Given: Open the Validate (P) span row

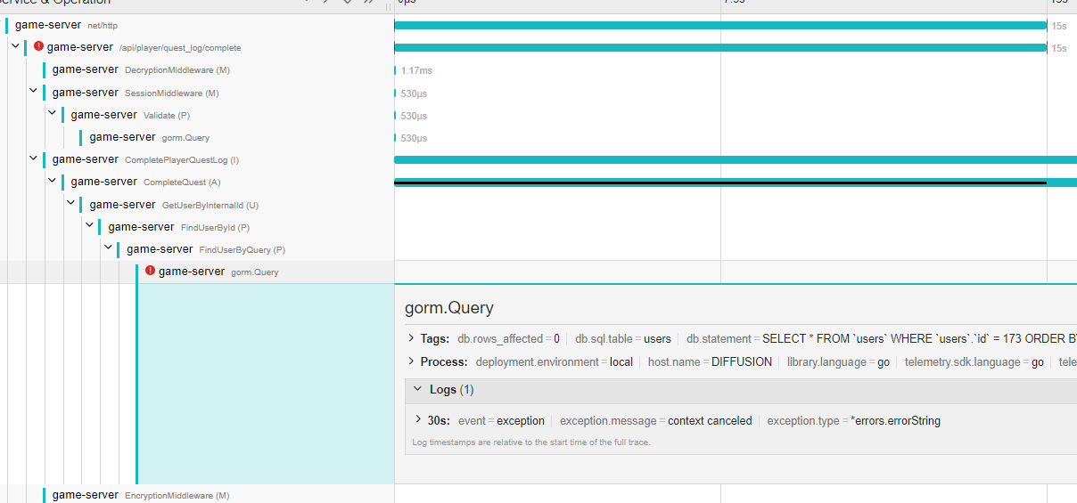Looking at the screenshot, I should [130, 115].
